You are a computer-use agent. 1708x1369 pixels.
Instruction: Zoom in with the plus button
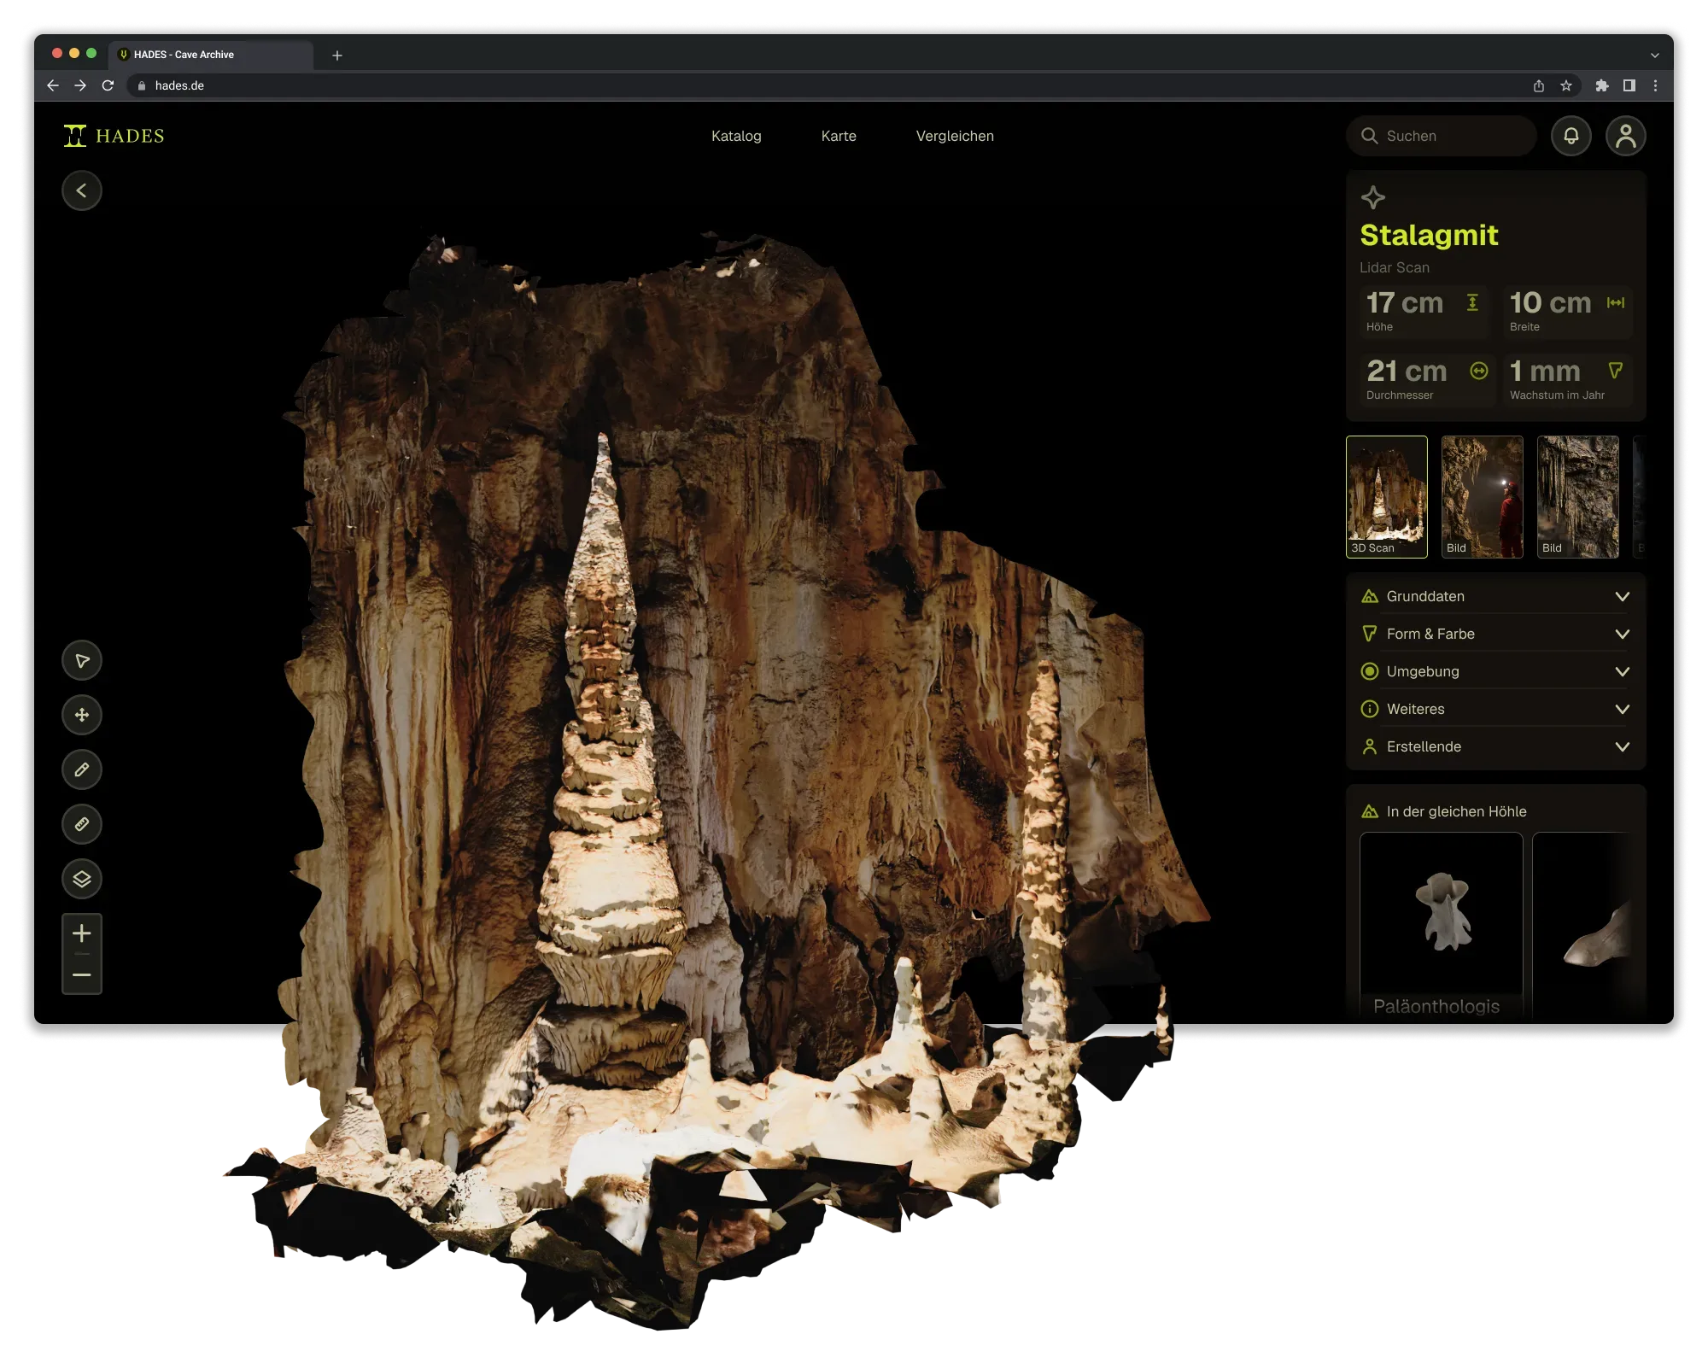coord(82,933)
